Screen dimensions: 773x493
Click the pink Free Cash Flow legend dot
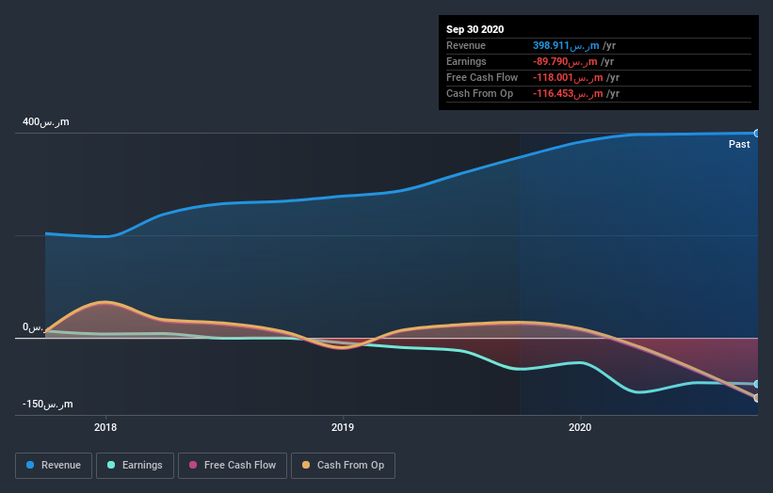tap(193, 465)
